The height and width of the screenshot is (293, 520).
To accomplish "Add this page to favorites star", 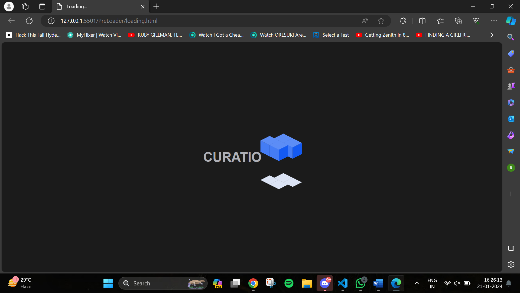I will click(381, 21).
